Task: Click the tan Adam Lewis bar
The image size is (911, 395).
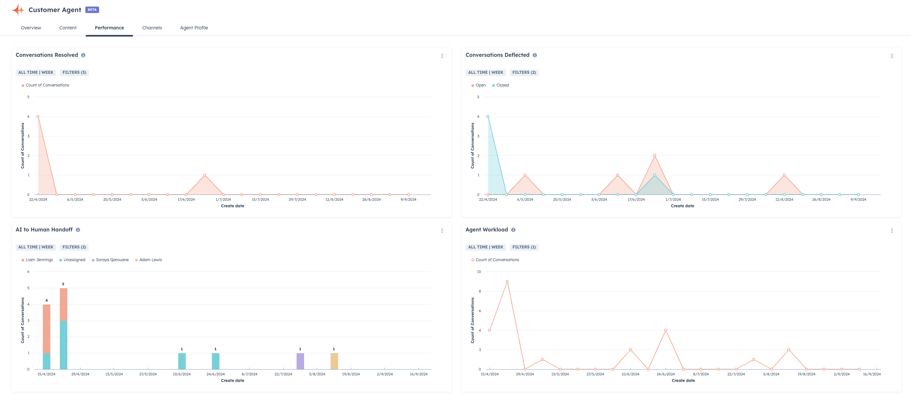Action: (334, 361)
